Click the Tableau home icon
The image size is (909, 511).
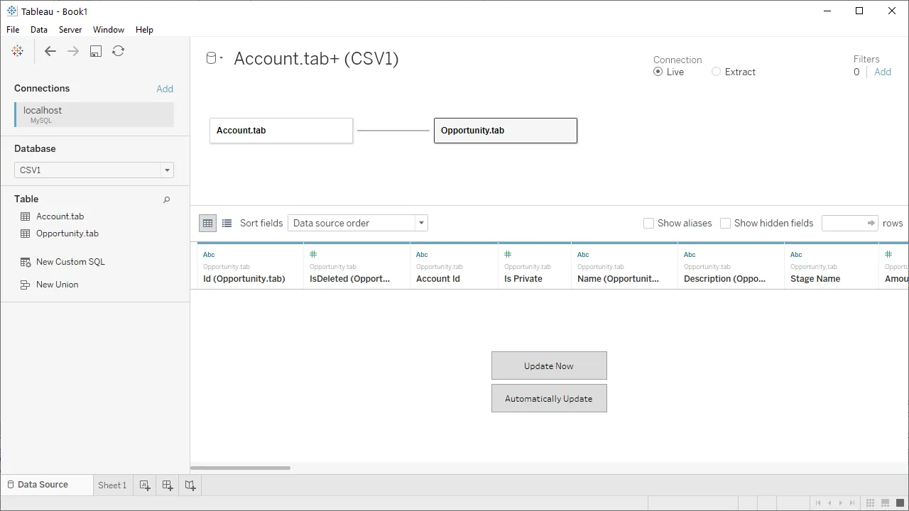click(x=17, y=51)
